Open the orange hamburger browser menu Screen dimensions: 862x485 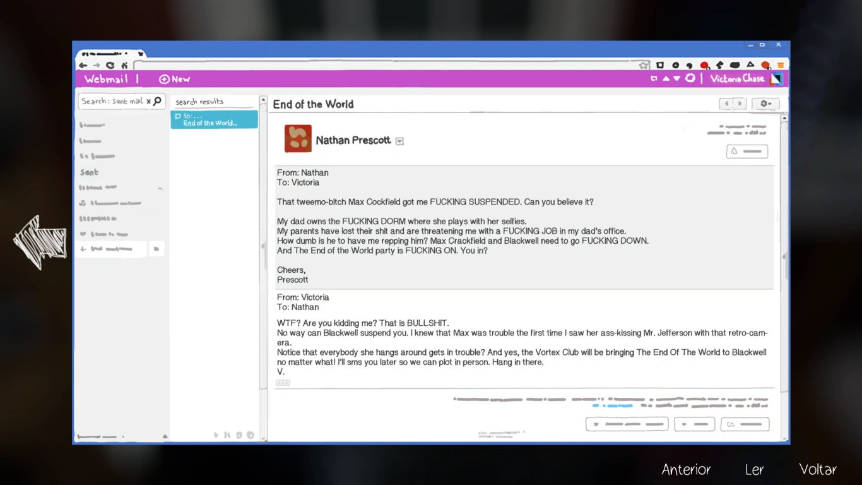(x=781, y=65)
